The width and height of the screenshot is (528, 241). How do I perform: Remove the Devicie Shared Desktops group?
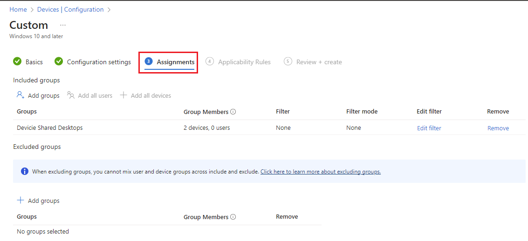coord(498,128)
